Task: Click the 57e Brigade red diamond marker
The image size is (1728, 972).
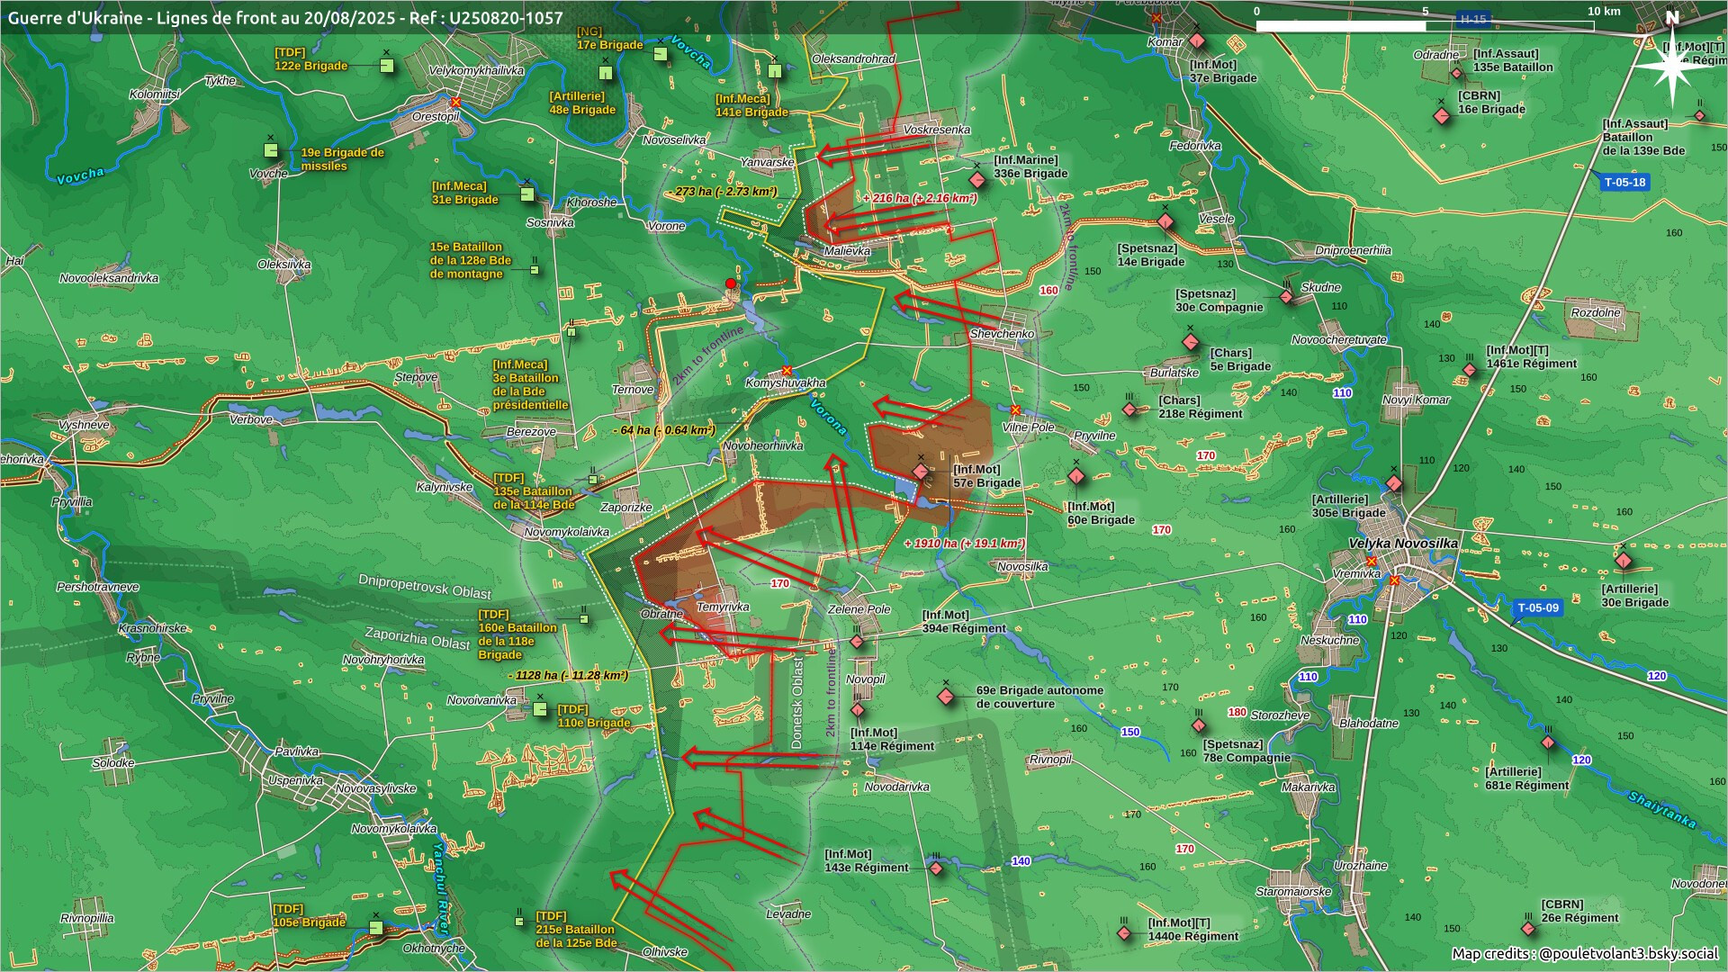Action: pos(920,472)
